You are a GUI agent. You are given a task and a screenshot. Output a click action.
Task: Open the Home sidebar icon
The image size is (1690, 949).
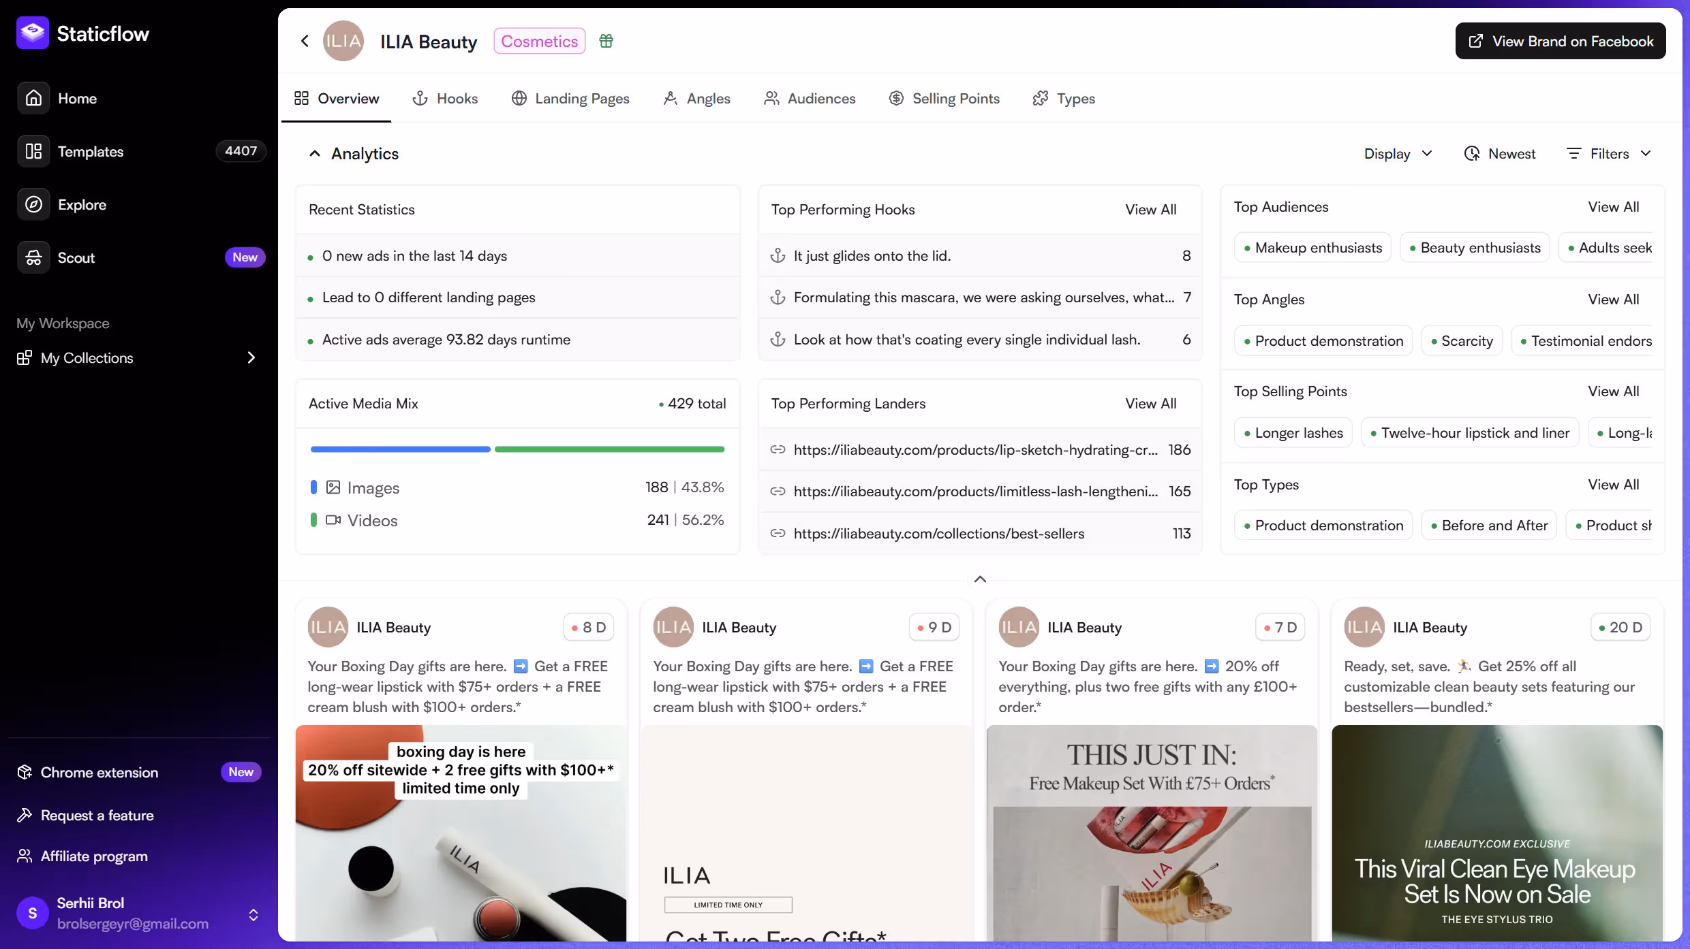pyautogui.click(x=33, y=98)
